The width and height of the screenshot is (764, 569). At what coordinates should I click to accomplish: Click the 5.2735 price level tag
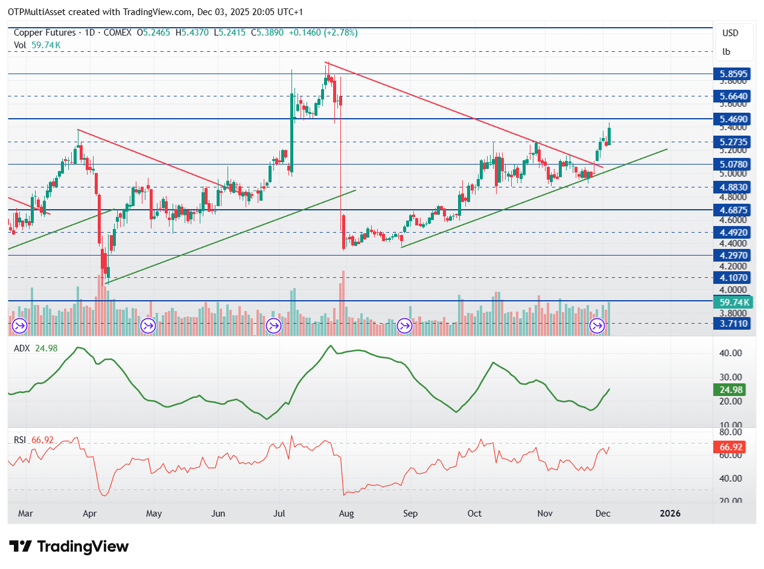click(733, 142)
